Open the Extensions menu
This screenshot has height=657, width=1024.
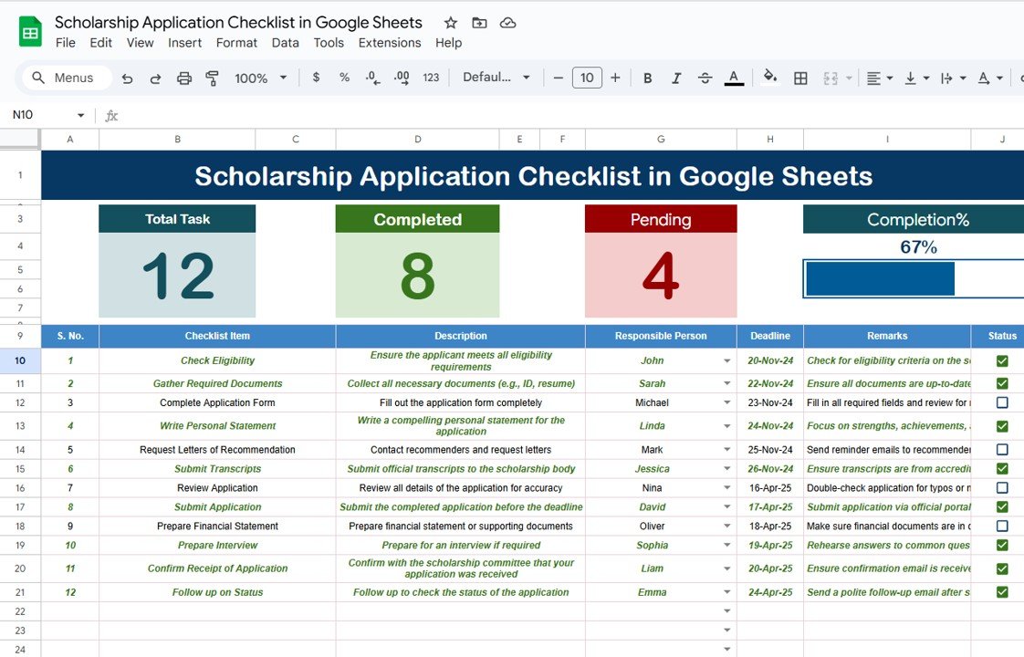click(x=390, y=43)
